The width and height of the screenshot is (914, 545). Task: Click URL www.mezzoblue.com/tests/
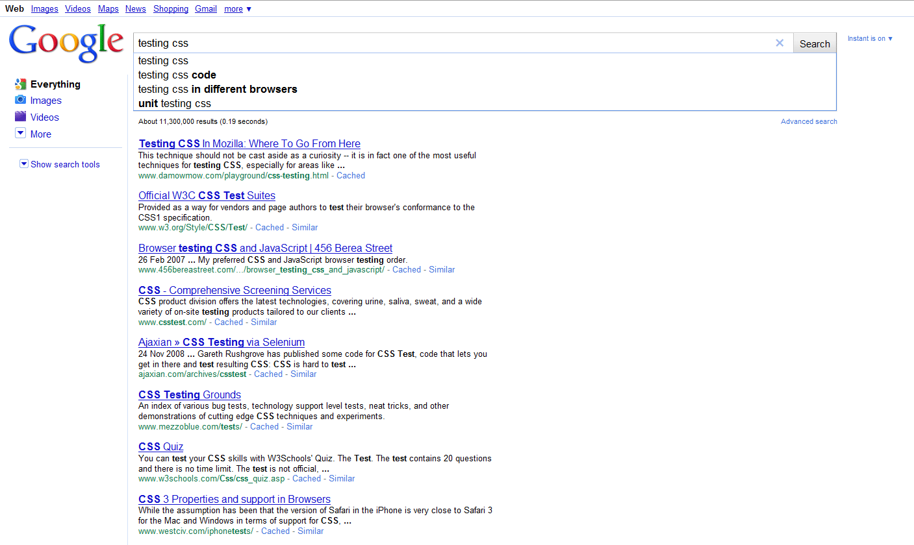(190, 427)
